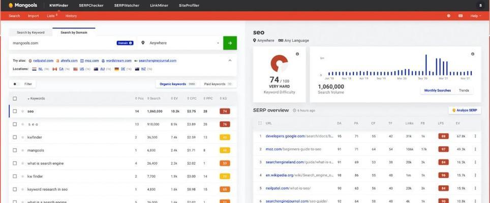Open options menu for developers.google.com row

point(475,137)
